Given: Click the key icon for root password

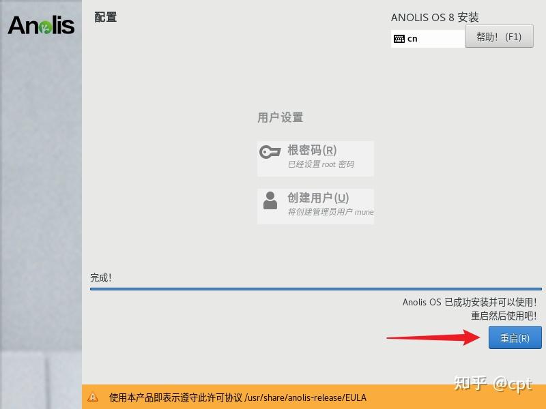Looking at the screenshot, I should tap(270, 151).
